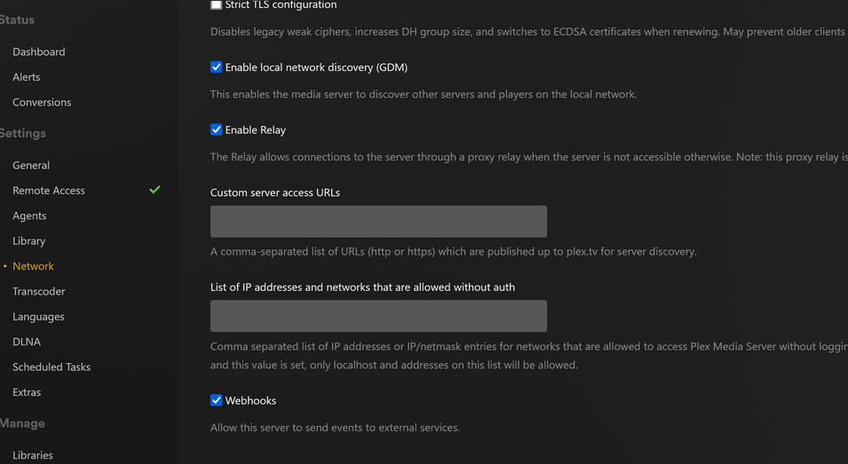Open Libraries under Manage
This screenshot has width=848, height=464.
tap(33, 455)
